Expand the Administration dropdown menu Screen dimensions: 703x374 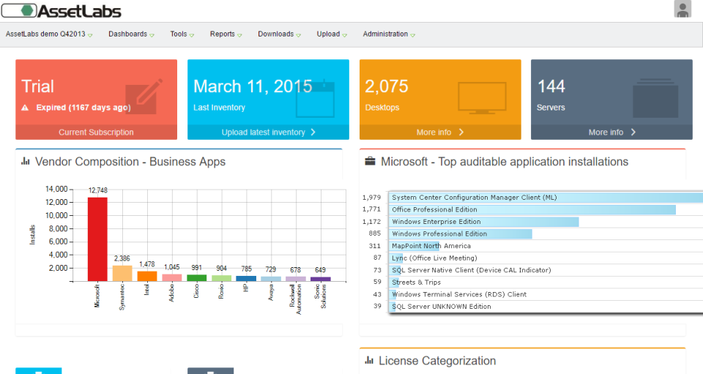(x=389, y=34)
